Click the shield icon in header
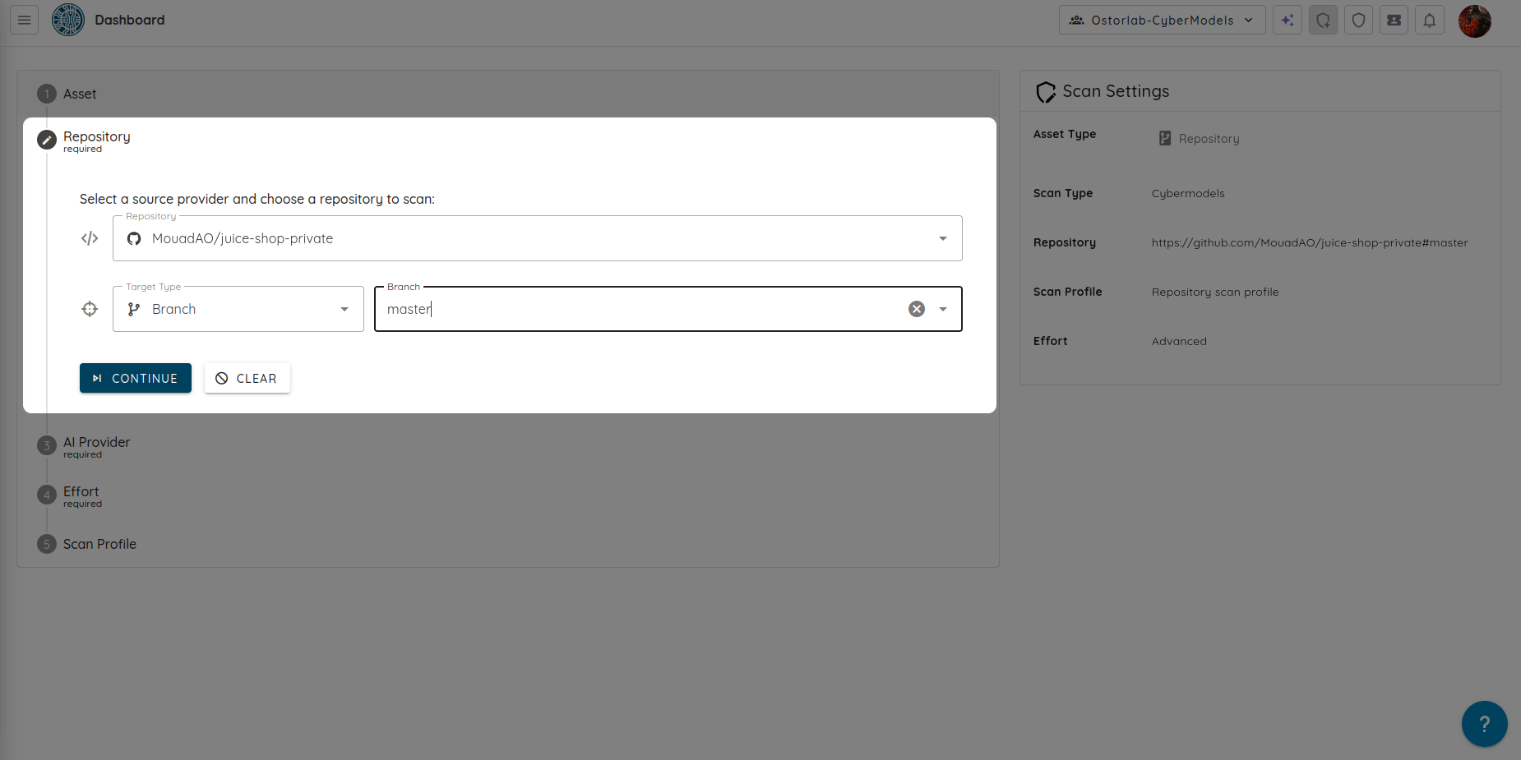The image size is (1521, 760). coord(1358,20)
